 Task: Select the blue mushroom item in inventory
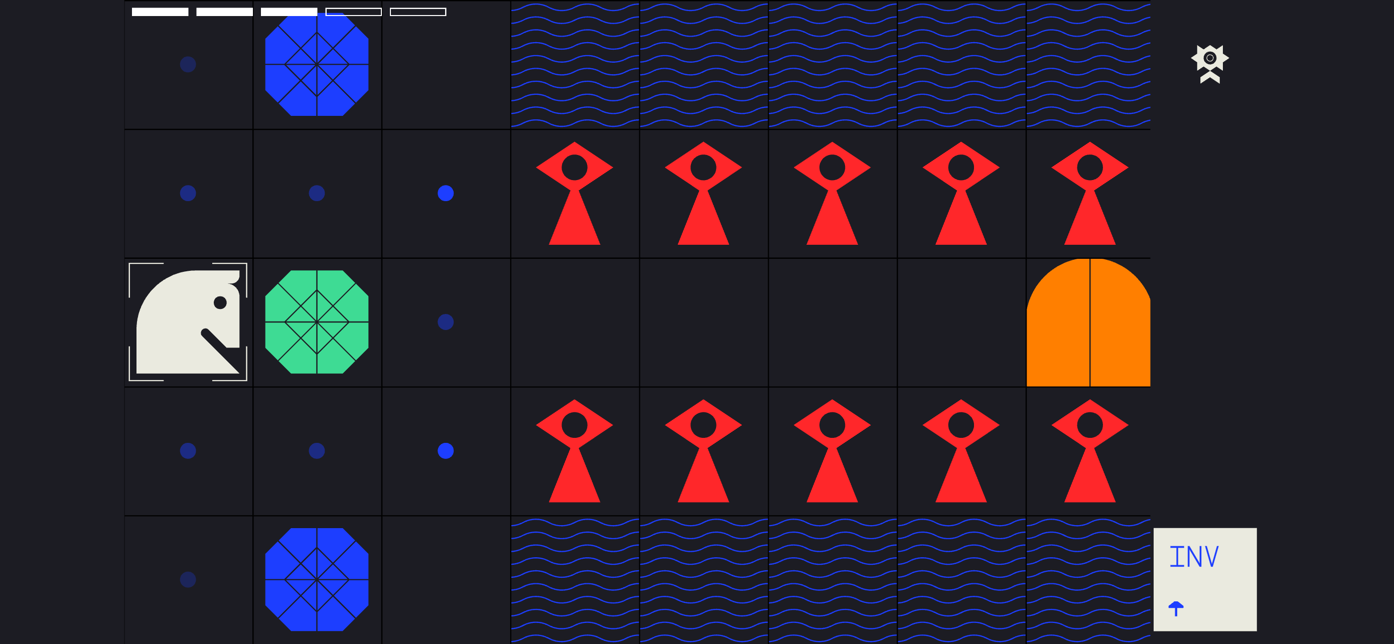1175,608
